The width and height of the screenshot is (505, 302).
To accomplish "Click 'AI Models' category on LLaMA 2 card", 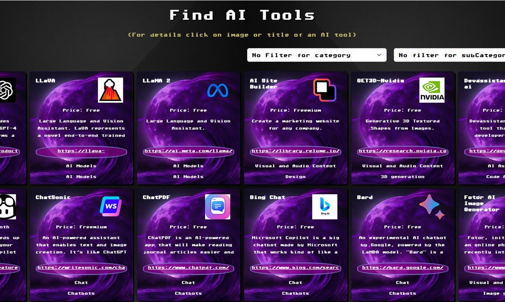I will (x=188, y=166).
